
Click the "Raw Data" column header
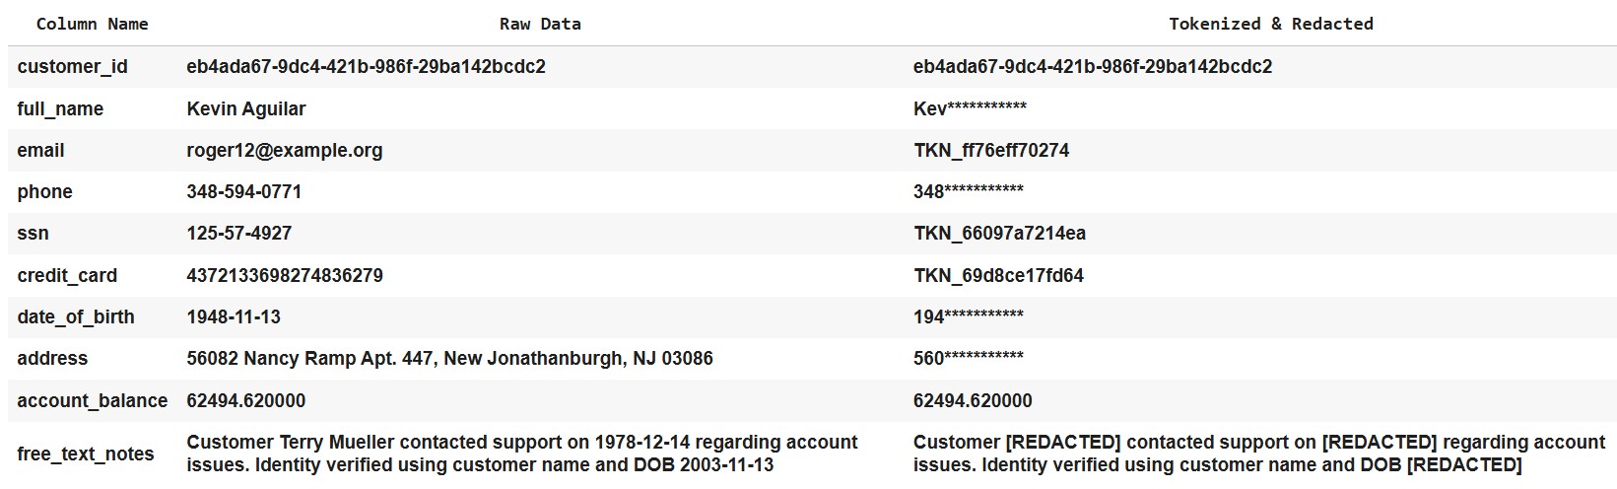click(x=540, y=24)
